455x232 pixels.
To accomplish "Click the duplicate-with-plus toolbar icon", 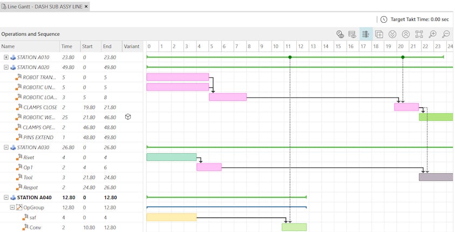I will [379, 34].
